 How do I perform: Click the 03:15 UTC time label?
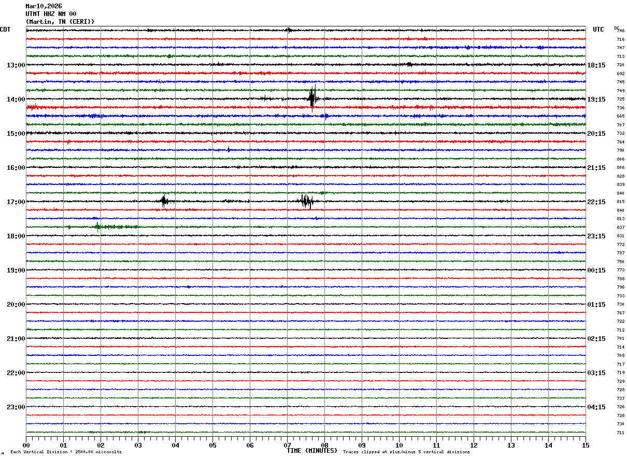pyautogui.click(x=596, y=373)
